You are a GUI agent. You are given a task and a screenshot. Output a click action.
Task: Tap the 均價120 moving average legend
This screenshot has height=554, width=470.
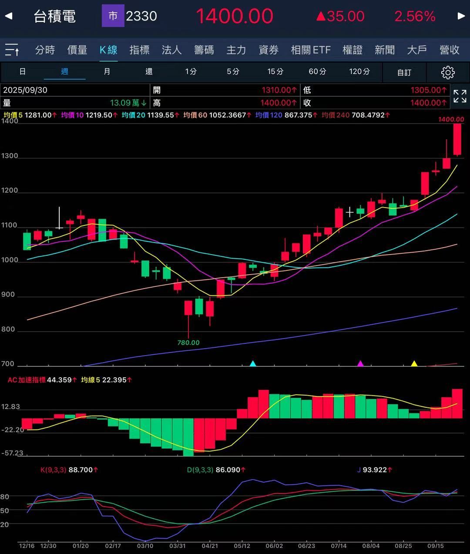[287, 115]
